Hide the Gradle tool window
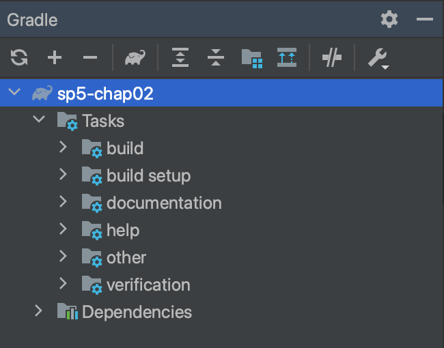Screen dimensions: 444x348 (x=424, y=19)
